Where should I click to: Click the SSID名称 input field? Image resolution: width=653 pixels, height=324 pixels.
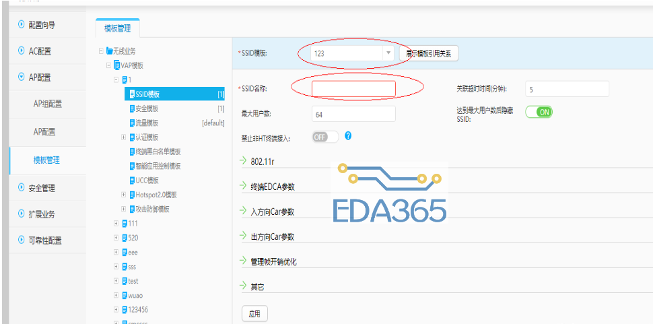(353, 89)
